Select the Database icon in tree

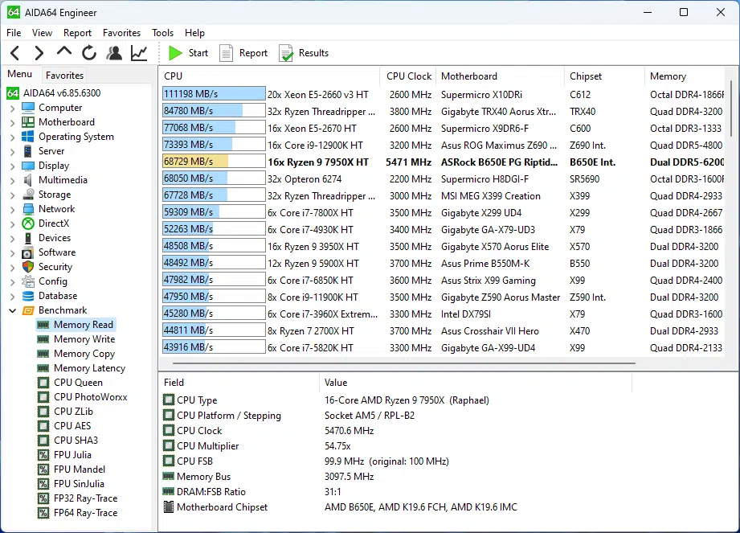(x=28, y=296)
